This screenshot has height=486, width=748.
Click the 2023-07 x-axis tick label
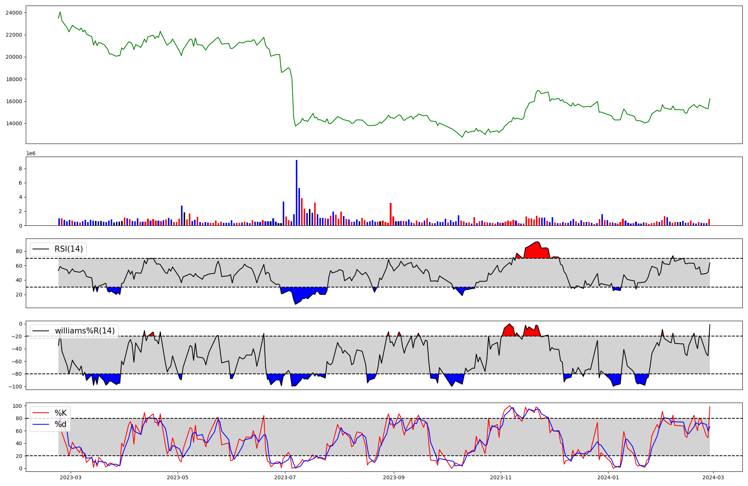(285, 477)
